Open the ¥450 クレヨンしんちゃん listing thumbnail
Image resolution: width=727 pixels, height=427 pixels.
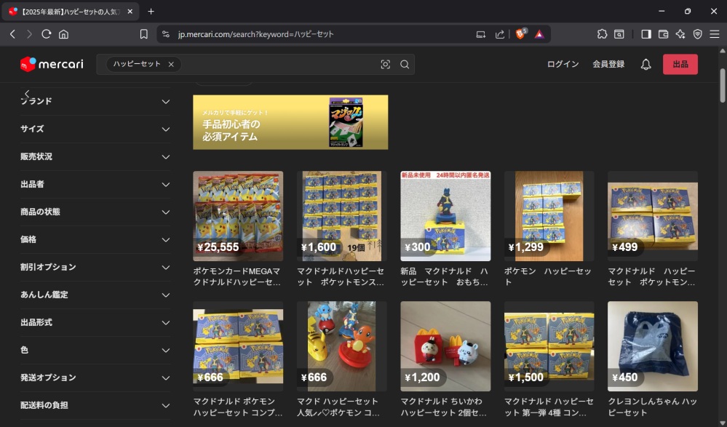(x=653, y=346)
